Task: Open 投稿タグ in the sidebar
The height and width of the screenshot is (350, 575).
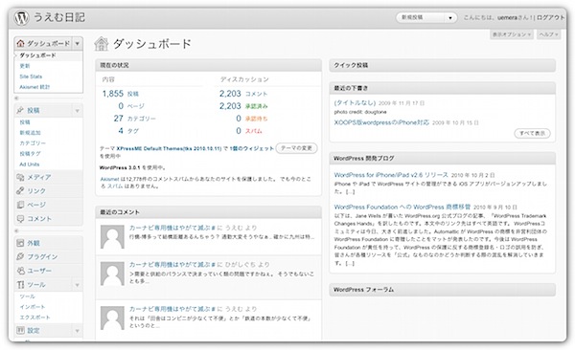Action: [x=30, y=154]
